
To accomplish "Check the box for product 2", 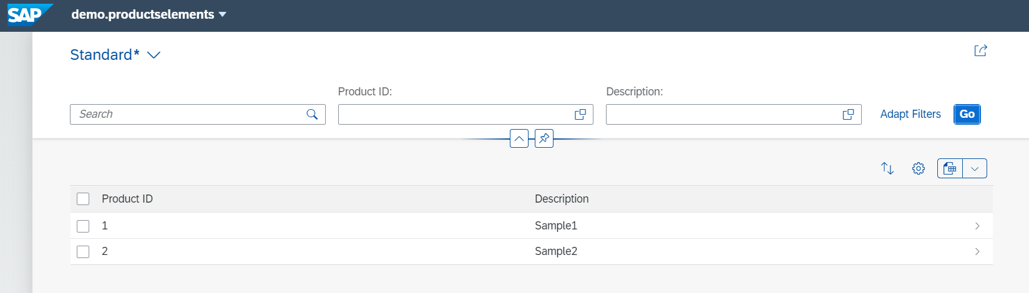I will click(x=83, y=252).
